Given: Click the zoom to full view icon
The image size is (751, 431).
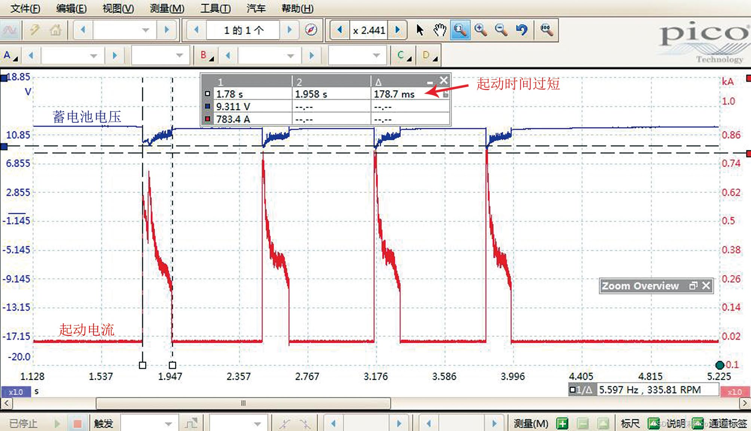Looking at the screenshot, I should coord(546,30).
